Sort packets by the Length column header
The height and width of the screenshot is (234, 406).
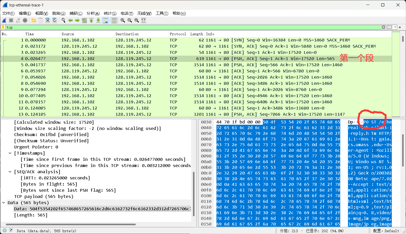197,34
